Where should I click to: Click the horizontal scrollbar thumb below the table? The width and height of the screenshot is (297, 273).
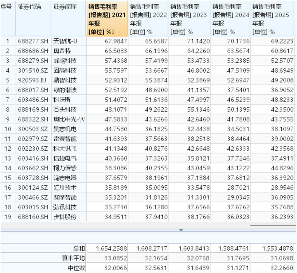[x=273, y=225]
